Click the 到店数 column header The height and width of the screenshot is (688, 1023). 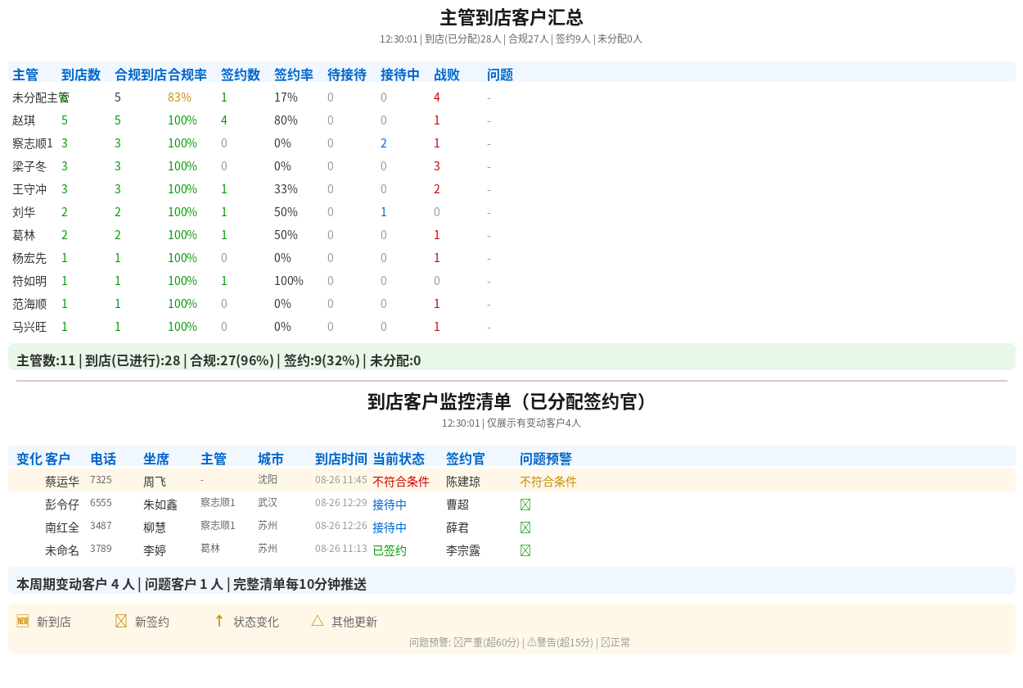(x=81, y=75)
